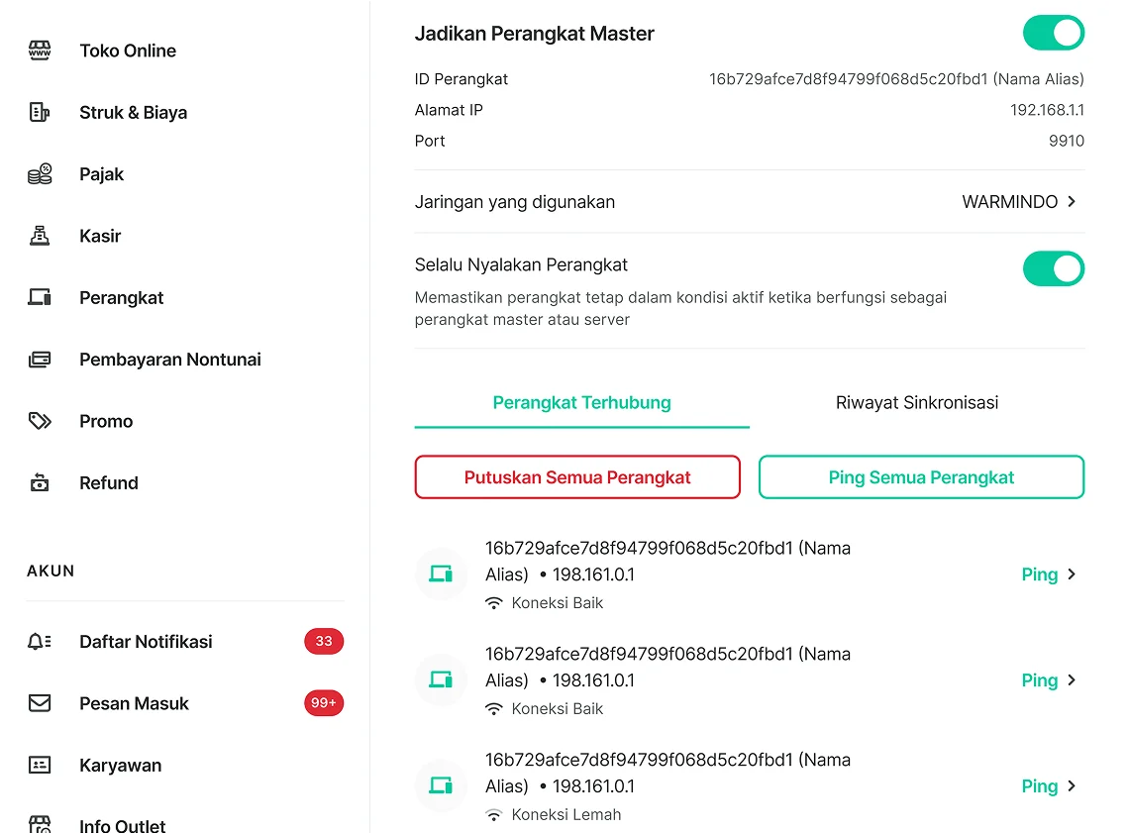Select the Refund icon in sidebar
The height and width of the screenshot is (833, 1129).
pos(40,483)
